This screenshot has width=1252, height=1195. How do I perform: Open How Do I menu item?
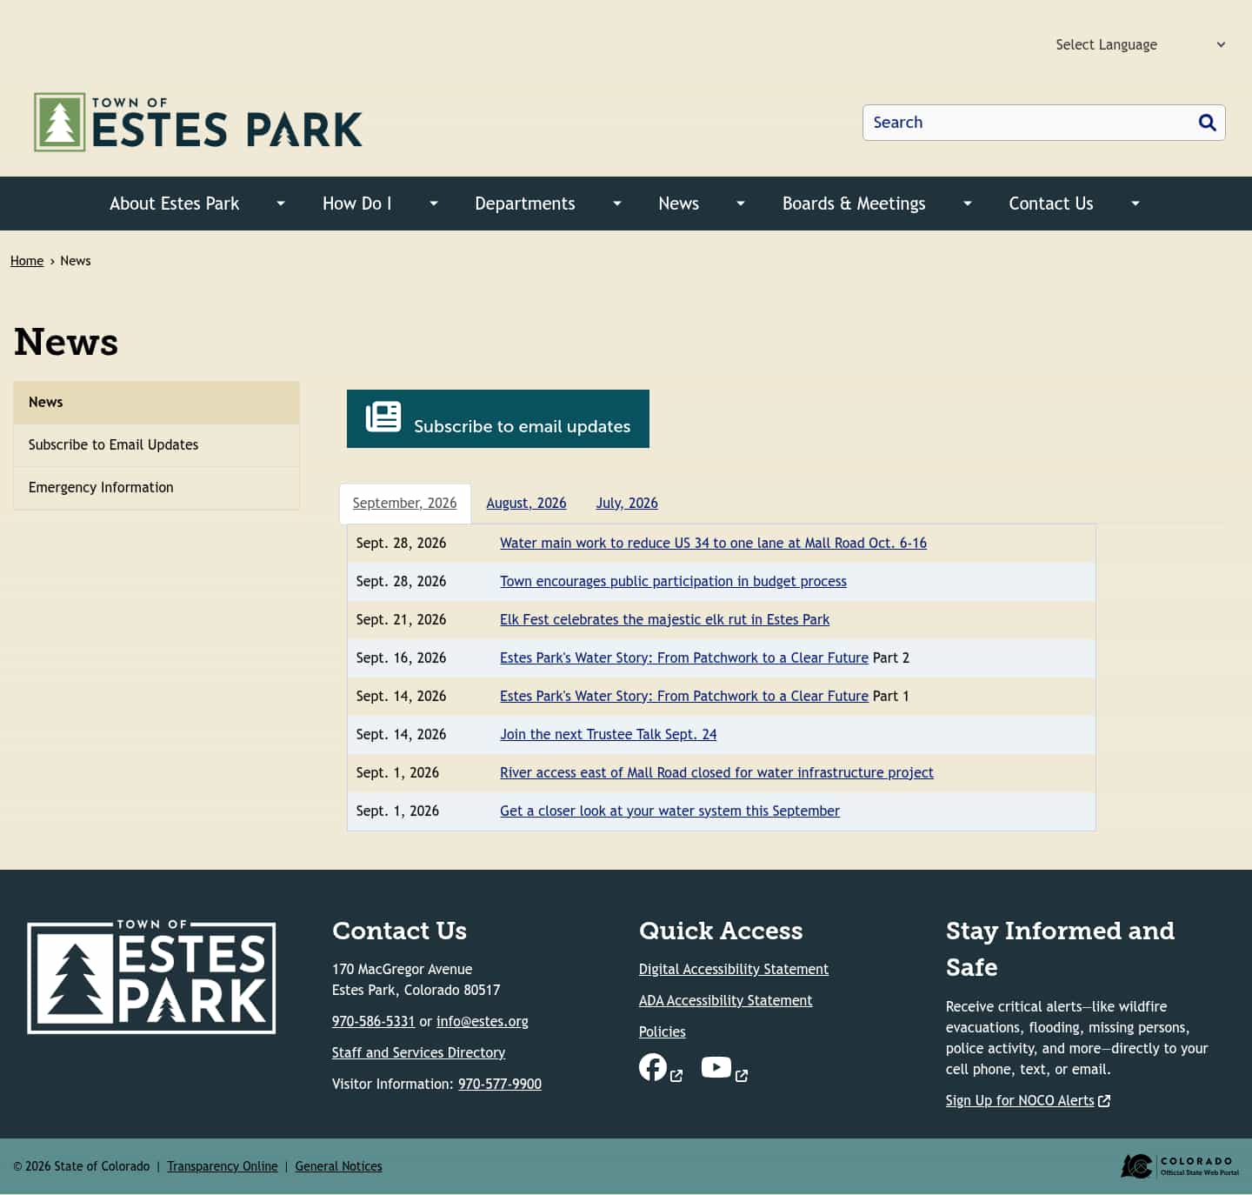point(357,204)
